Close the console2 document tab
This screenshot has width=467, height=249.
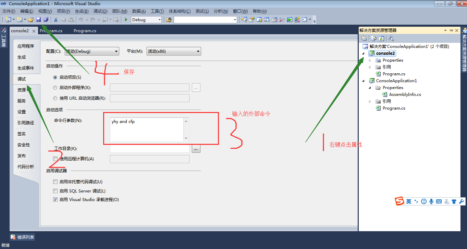(x=34, y=31)
